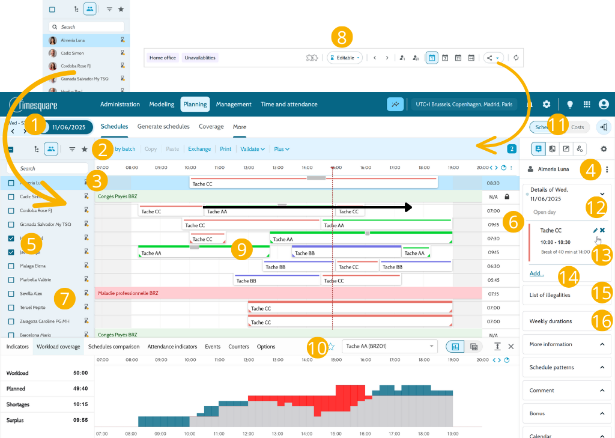Click the lightbulb tips icon
615x438 pixels.
(570, 105)
